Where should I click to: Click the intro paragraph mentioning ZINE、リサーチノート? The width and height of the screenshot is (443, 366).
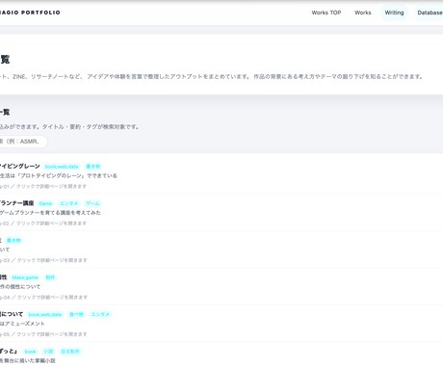coord(212,76)
